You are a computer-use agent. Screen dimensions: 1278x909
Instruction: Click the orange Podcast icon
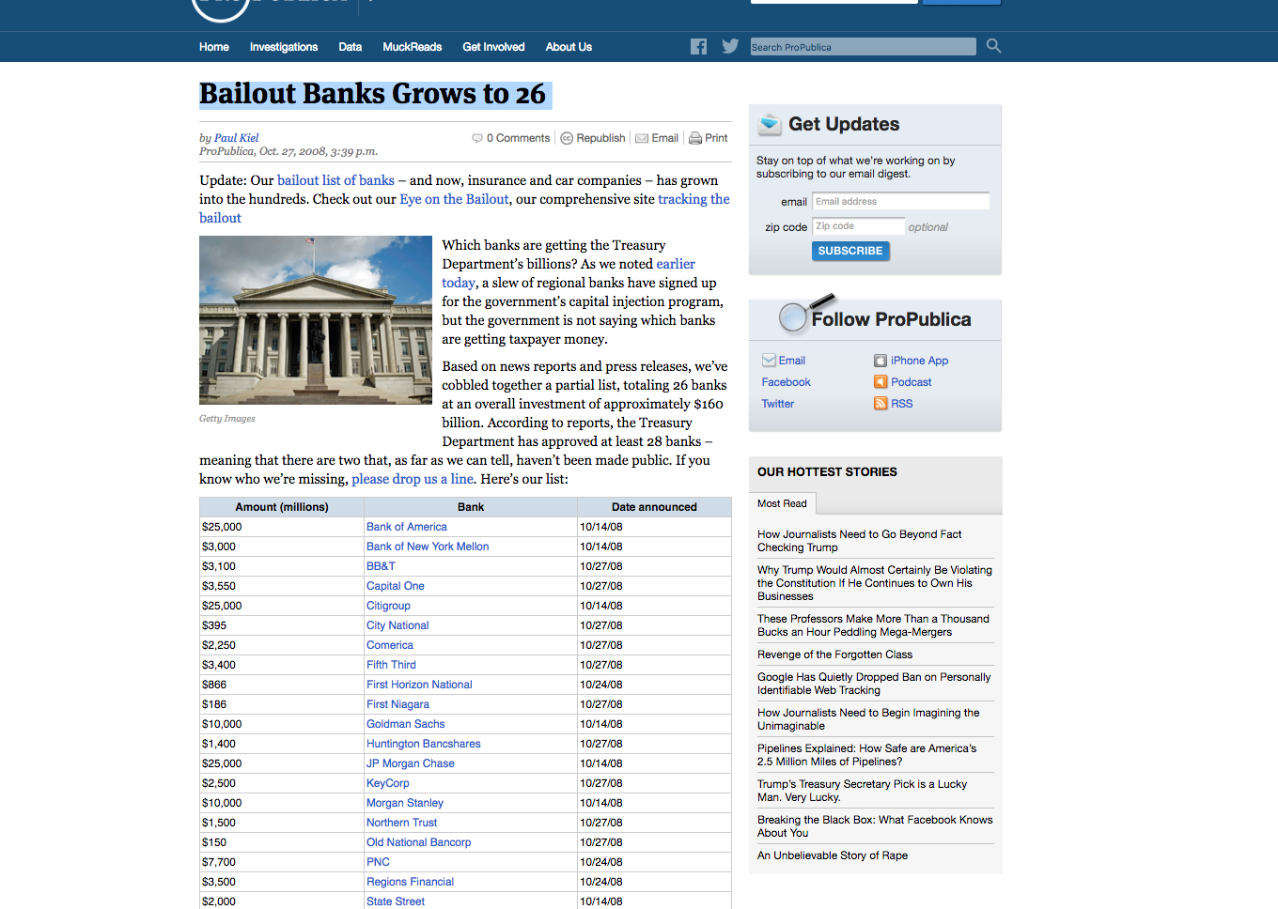point(881,382)
